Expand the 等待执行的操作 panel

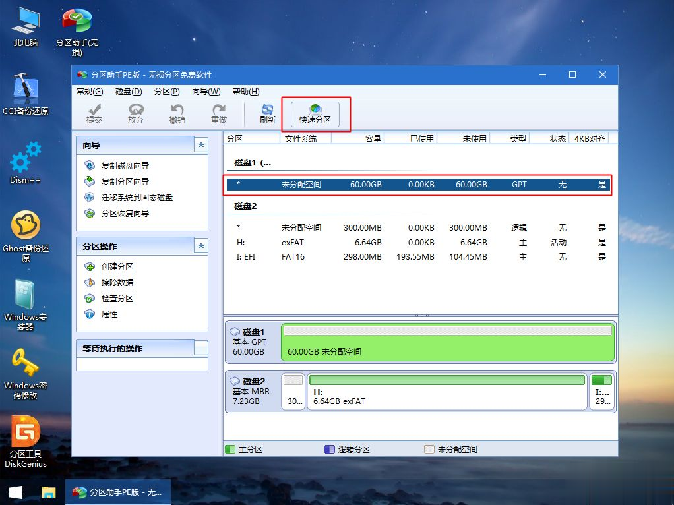[x=200, y=347]
